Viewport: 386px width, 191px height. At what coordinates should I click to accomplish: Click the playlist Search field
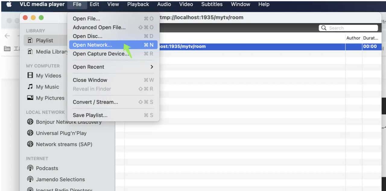(x=348, y=28)
